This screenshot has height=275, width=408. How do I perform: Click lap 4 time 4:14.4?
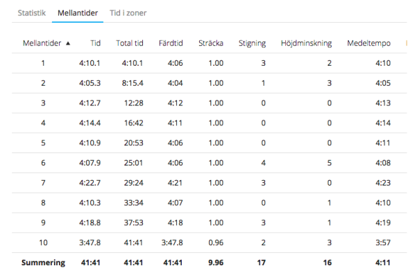click(90, 123)
